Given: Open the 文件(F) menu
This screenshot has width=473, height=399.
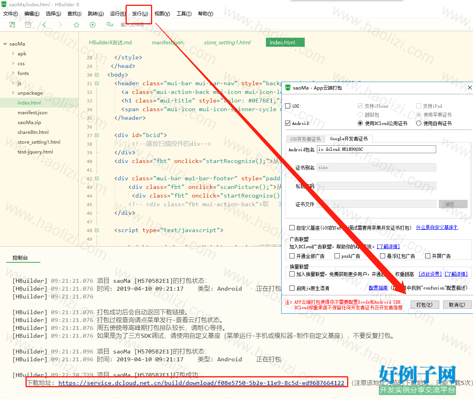Looking at the screenshot, I should pos(11,14).
